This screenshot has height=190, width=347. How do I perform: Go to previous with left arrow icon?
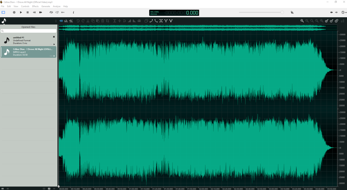coord(331,12)
